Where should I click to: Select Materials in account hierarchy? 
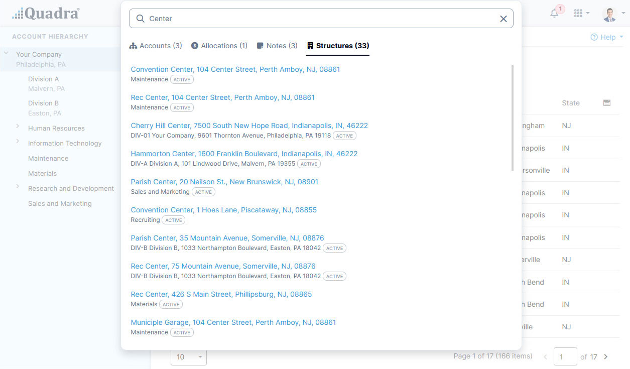pyautogui.click(x=42, y=174)
